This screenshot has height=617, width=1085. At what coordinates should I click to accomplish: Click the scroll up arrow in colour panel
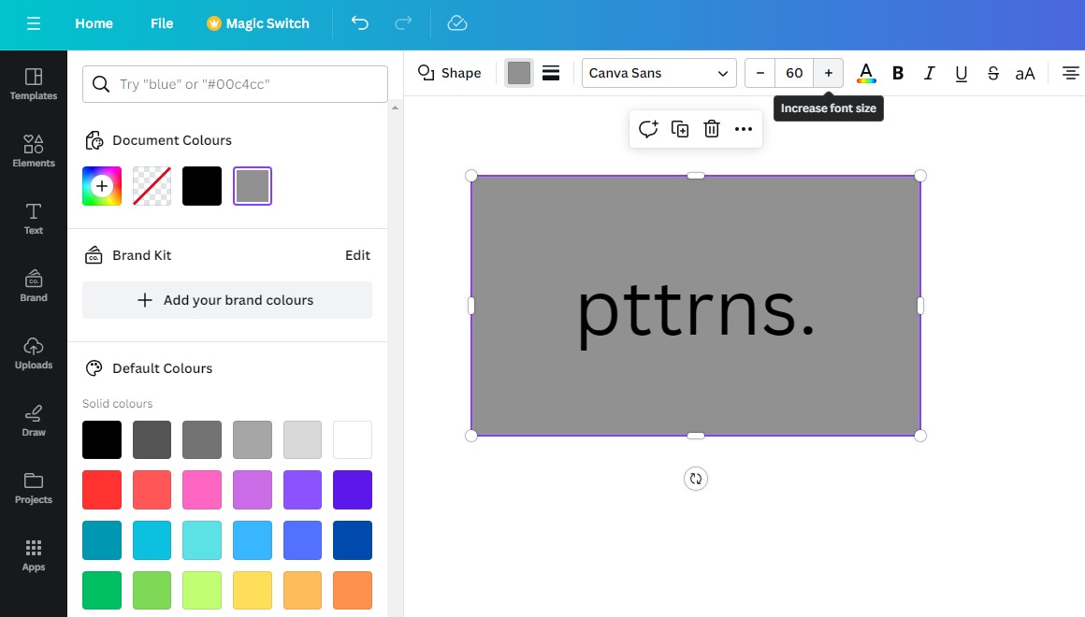click(x=395, y=108)
